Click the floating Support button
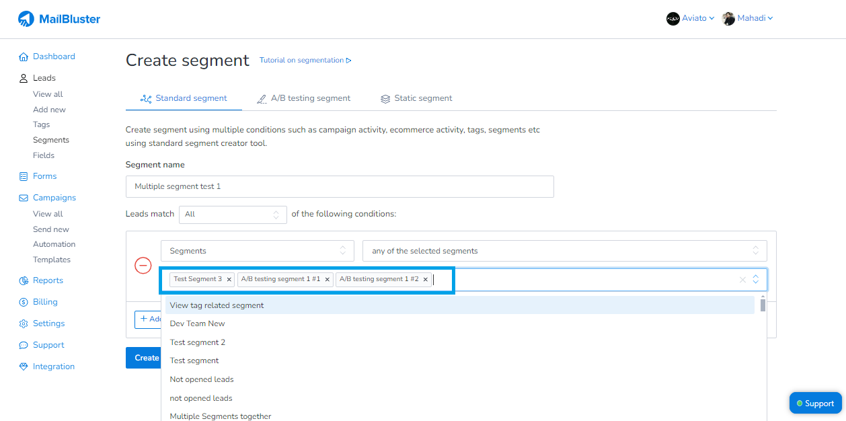Image resolution: width=846 pixels, height=421 pixels. tap(815, 404)
